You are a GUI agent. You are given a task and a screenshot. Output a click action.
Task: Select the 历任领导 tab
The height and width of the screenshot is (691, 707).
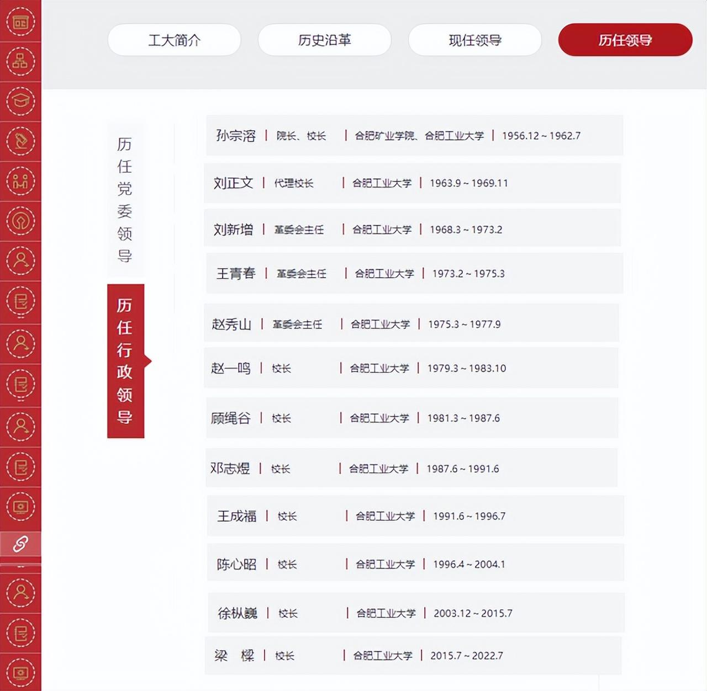[x=625, y=40]
